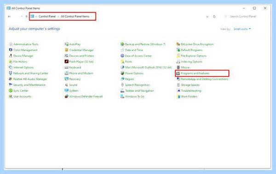This screenshot has width=276, height=174.
Task: Expand the View by Small icons dropdown
Action: 242,29
